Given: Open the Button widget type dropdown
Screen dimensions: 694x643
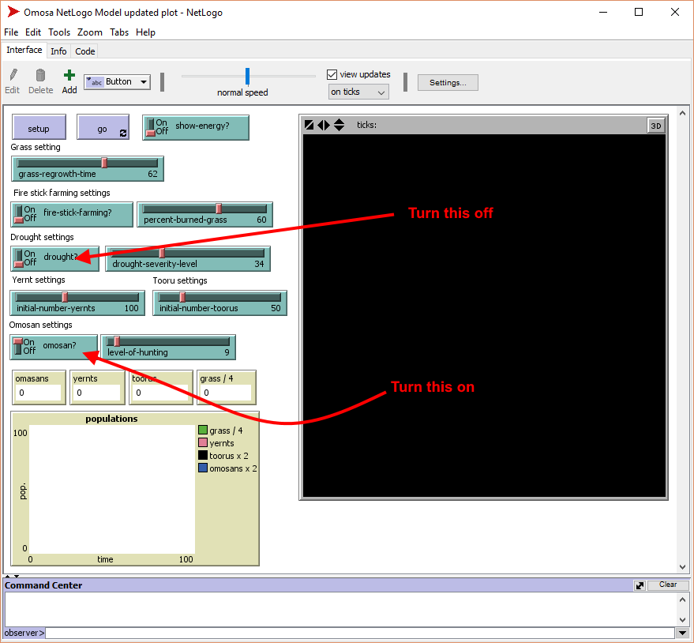Looking at the screenshot, I should pyautogui.click(x=118, y=82).
